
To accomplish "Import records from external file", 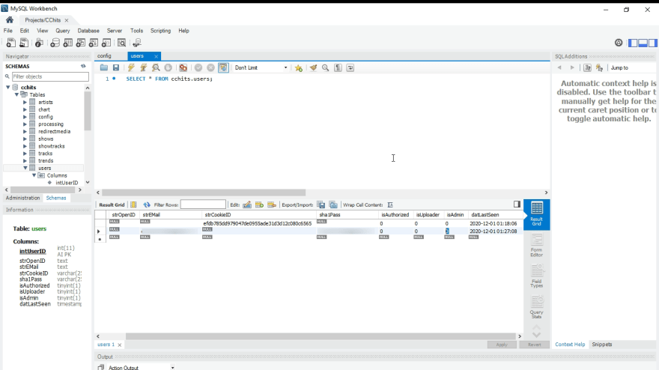I will [x=333, y=204].
